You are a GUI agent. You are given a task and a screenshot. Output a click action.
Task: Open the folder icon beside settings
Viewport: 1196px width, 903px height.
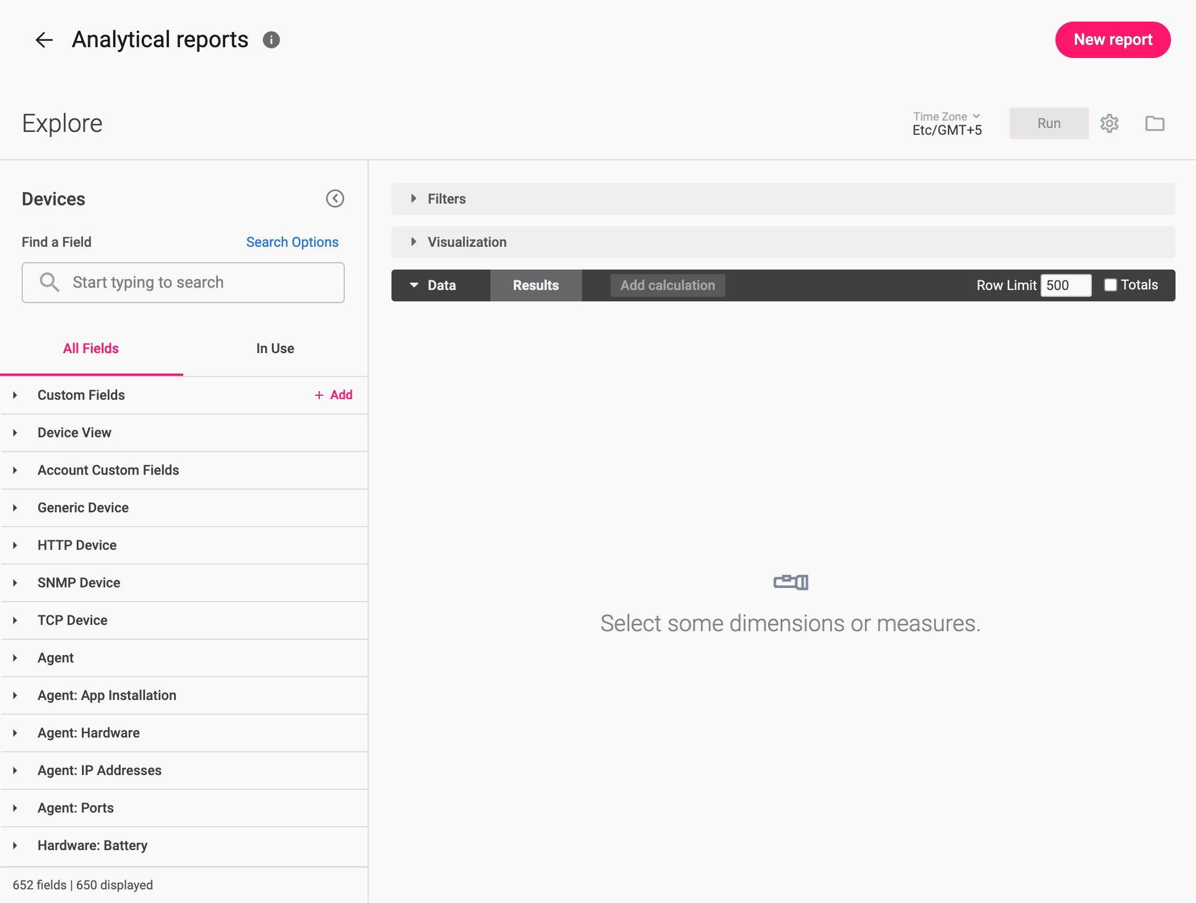(x=1154, y=123)
